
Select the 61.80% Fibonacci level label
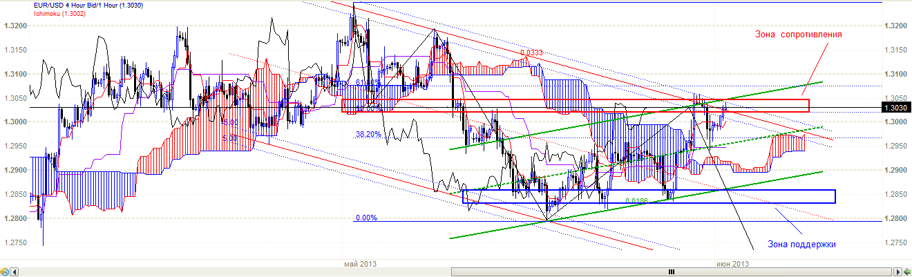tap(368, 82)
